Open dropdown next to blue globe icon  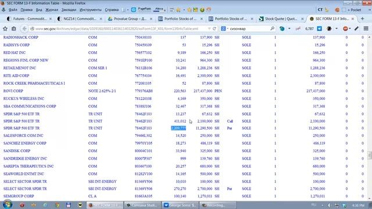pyautogui.click(x=289, y=28)
